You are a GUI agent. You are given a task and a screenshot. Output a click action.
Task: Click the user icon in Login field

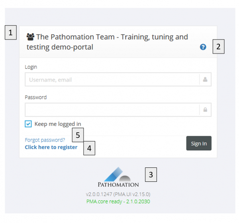point(205,80)
